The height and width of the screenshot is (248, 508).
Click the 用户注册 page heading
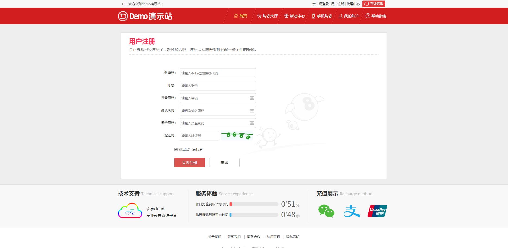coord(142,42)
